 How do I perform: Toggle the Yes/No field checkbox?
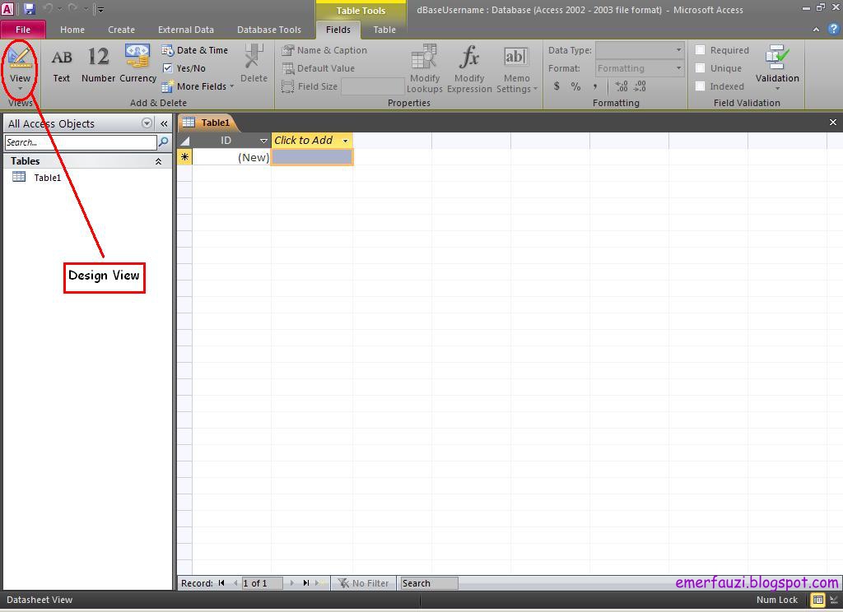[168, 68]
